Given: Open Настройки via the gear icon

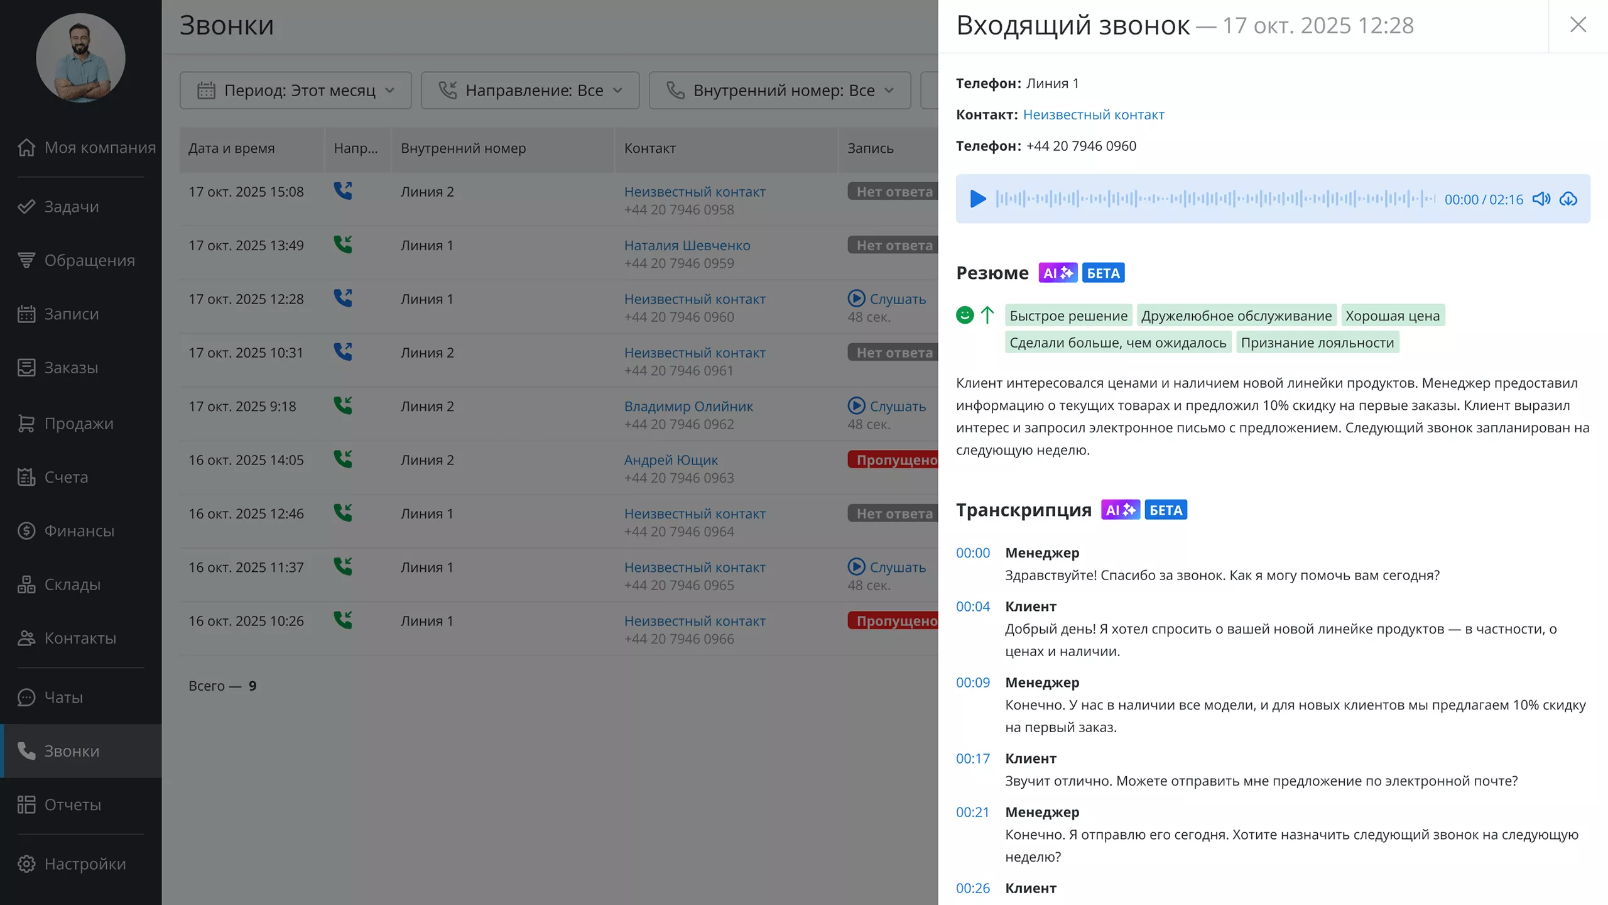Looking at the screenshot, I should [26, 864].
